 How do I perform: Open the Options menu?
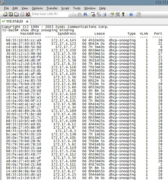click(x=37, y=8)
